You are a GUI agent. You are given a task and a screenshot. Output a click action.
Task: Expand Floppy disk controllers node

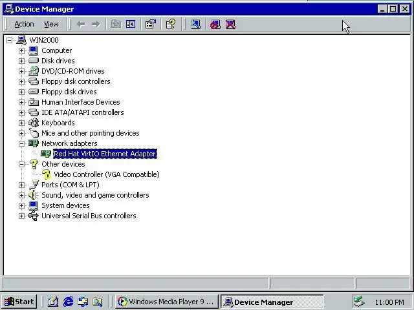click(x=21, y=81)
